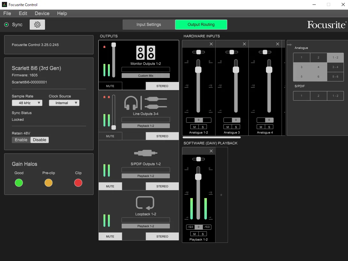Click the Focusrite Control app icon in title bar
This screenshot has height=261, width=348.
click(4, 4)
